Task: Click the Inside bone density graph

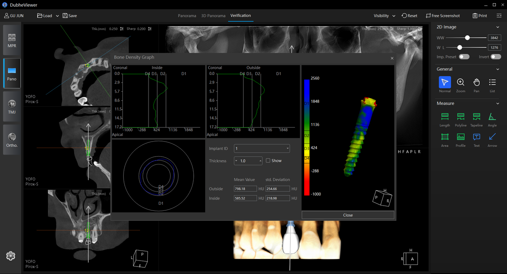Action: click(158, 101)
